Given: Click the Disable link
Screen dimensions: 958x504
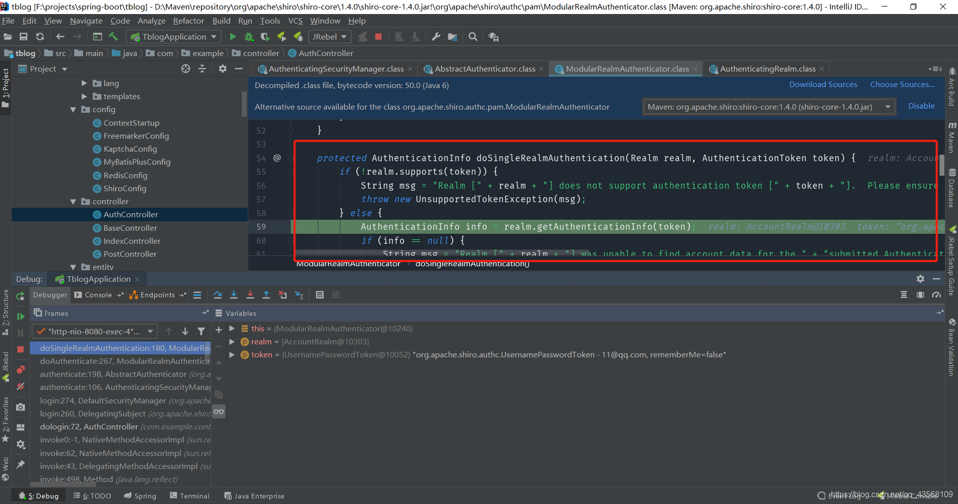Looking at the screenshot, I should pos(921,106).
